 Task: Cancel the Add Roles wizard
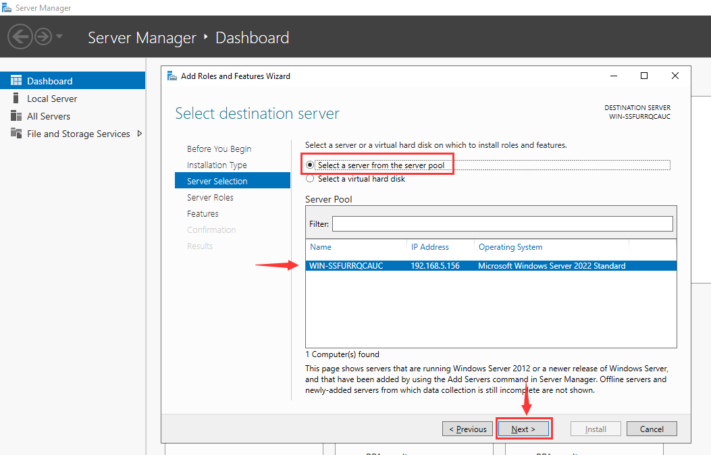click(x=652, y=429)
